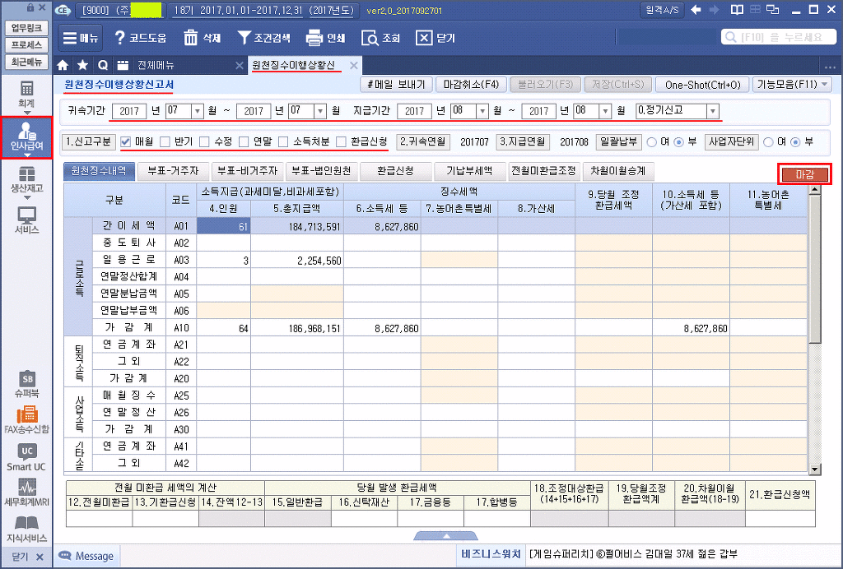Click the table scrollbar up arrow

click(815, 190)
